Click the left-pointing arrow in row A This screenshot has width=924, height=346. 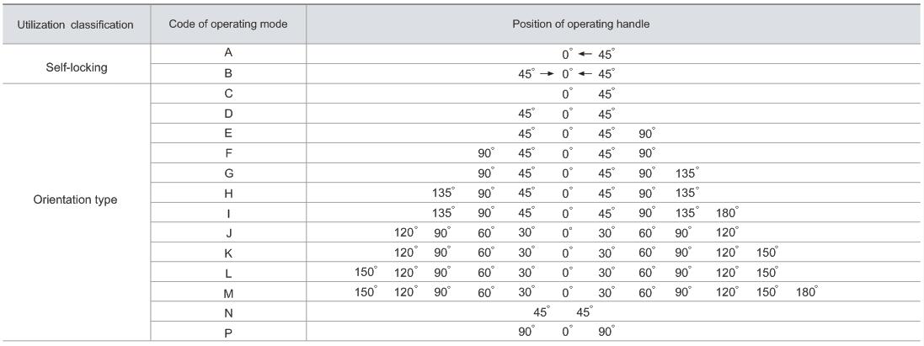click(x=585, y=54)
